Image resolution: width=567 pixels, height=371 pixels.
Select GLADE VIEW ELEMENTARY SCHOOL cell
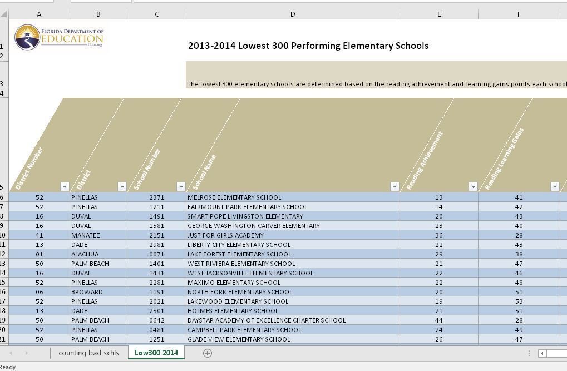[x=293, y=339]
